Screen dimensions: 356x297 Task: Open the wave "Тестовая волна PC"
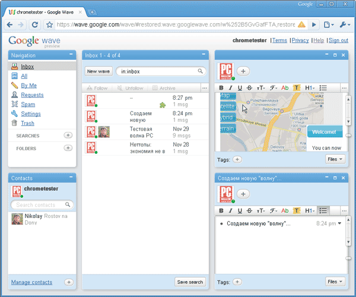coord(145,132)
